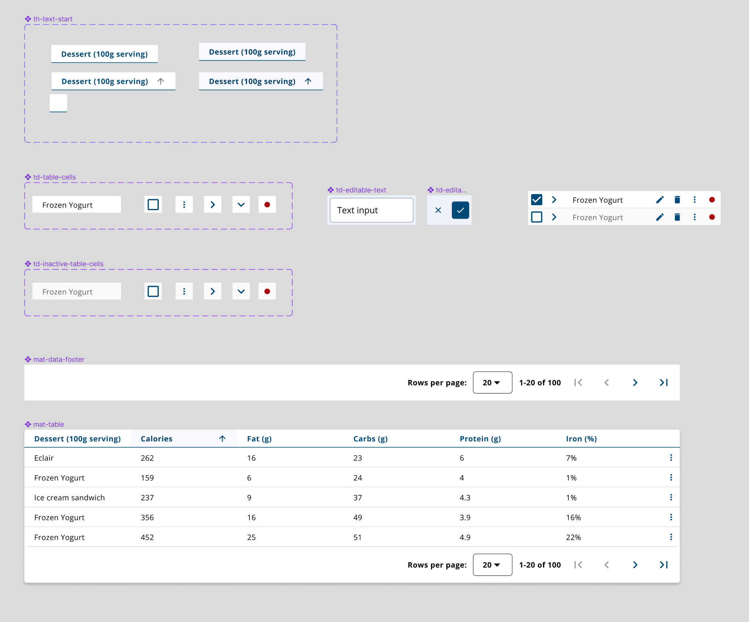Click the Protein (g) column header

pos(480,438)
